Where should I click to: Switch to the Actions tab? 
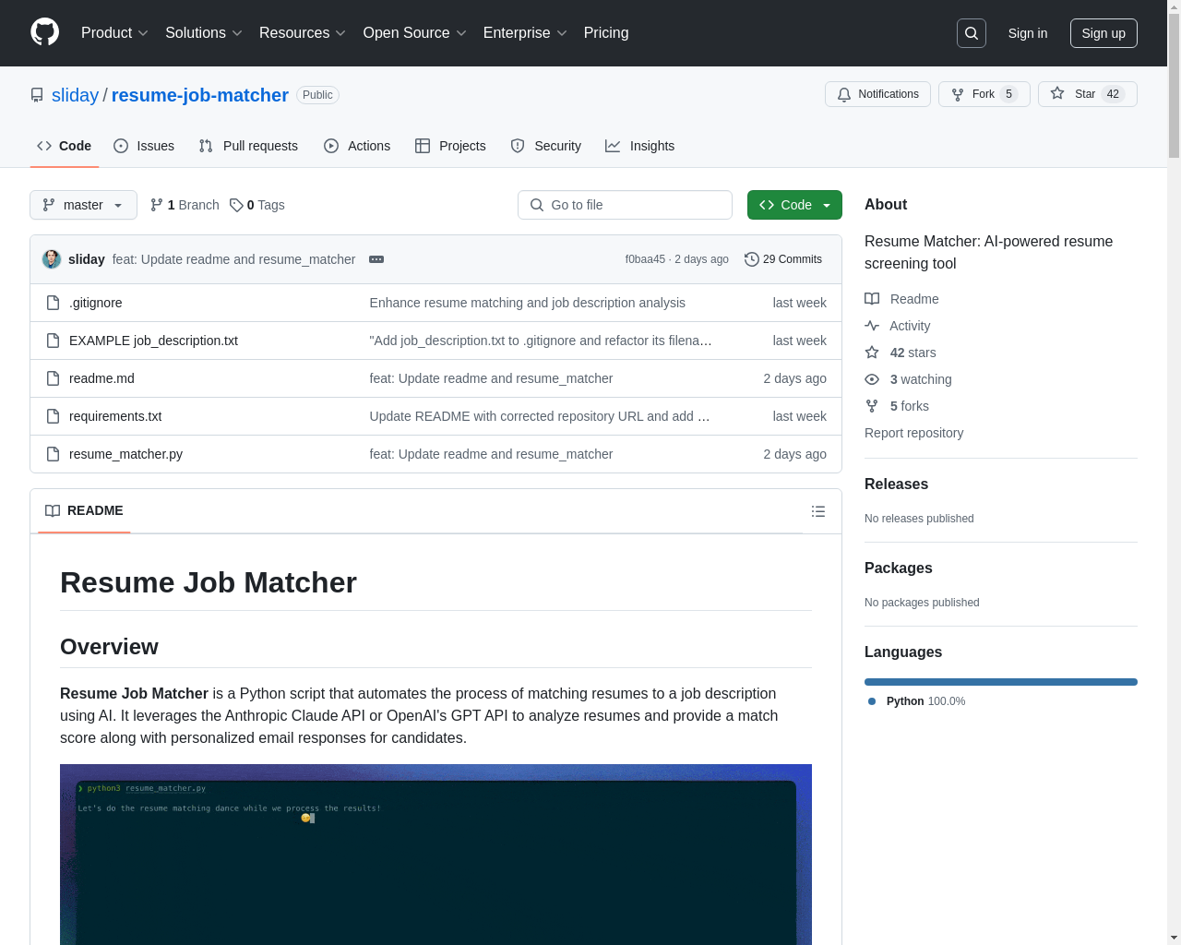(357, 146)
